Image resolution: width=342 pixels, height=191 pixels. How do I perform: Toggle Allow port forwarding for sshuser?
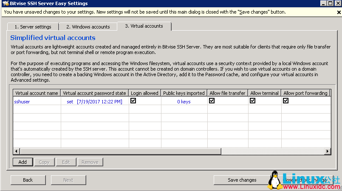[286, 101]
